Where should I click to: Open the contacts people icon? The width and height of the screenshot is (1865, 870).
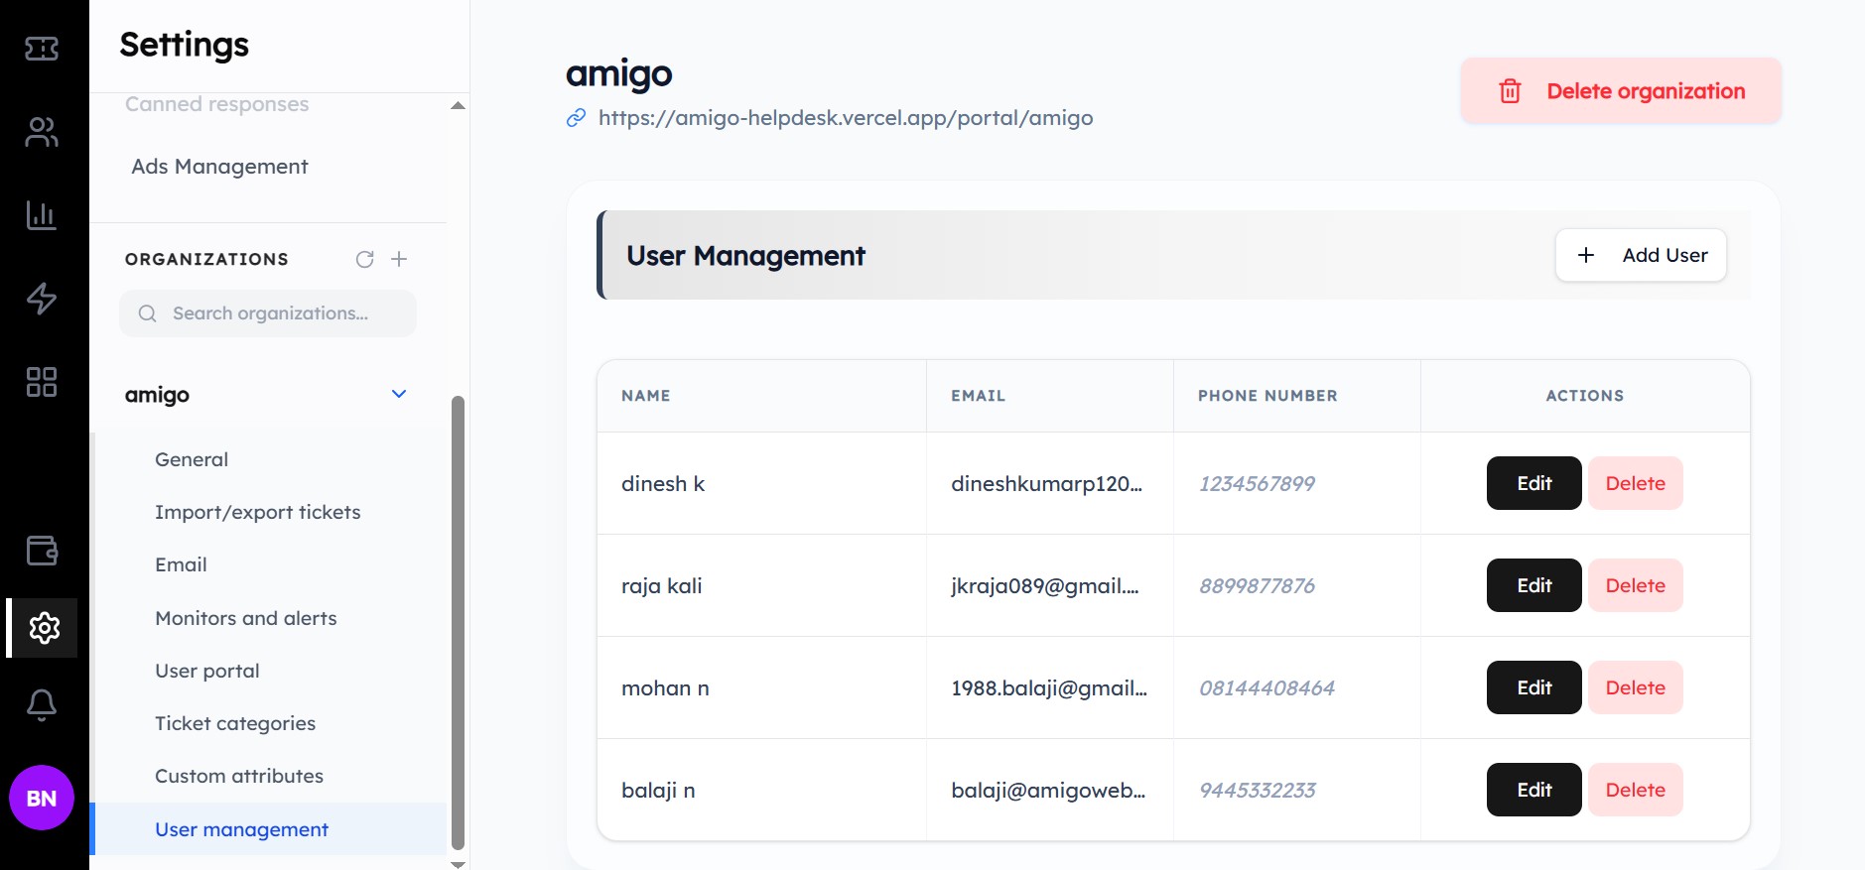[42, 132]
